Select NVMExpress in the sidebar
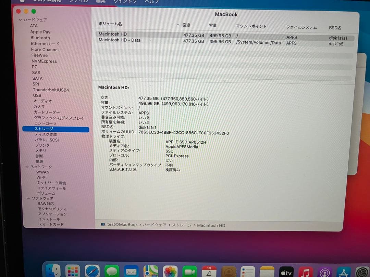 point(44,61)
